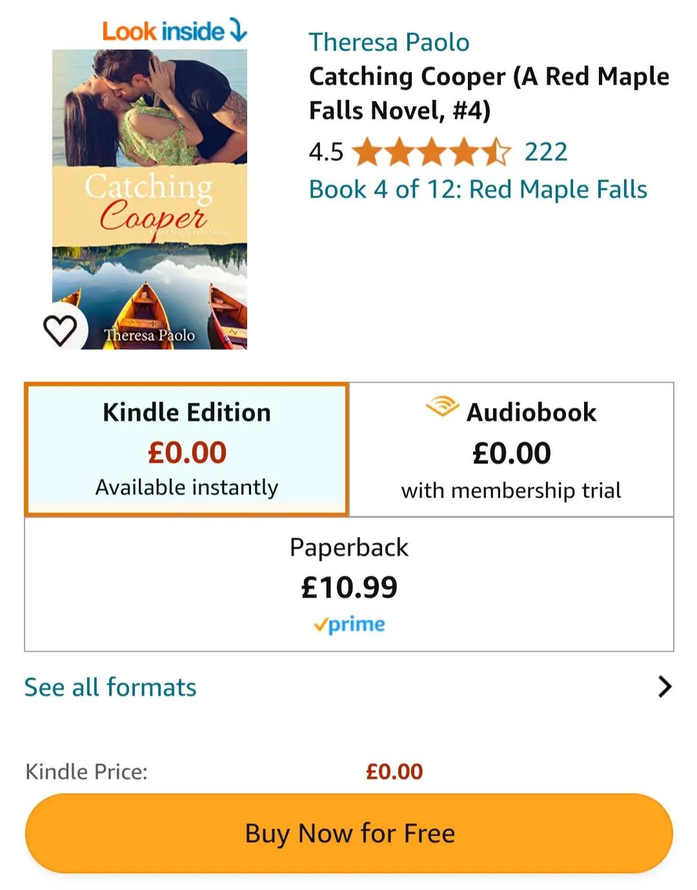Click the with membership trial text
The width and height of the screenshot is (697, 890).
(x=511, y=491)
